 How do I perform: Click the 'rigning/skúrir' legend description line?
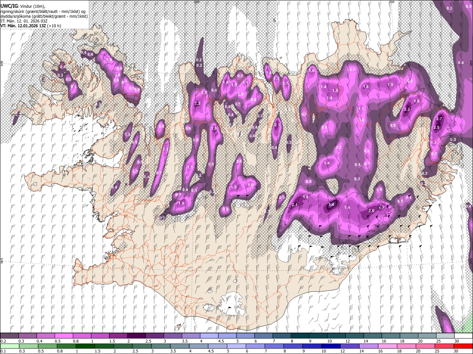coord(43,11)
